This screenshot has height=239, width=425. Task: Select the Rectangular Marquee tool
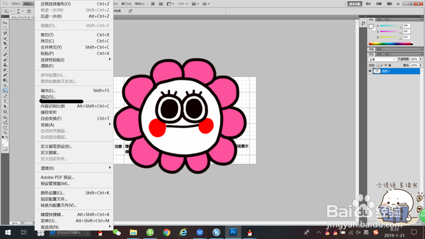[5, 28]
